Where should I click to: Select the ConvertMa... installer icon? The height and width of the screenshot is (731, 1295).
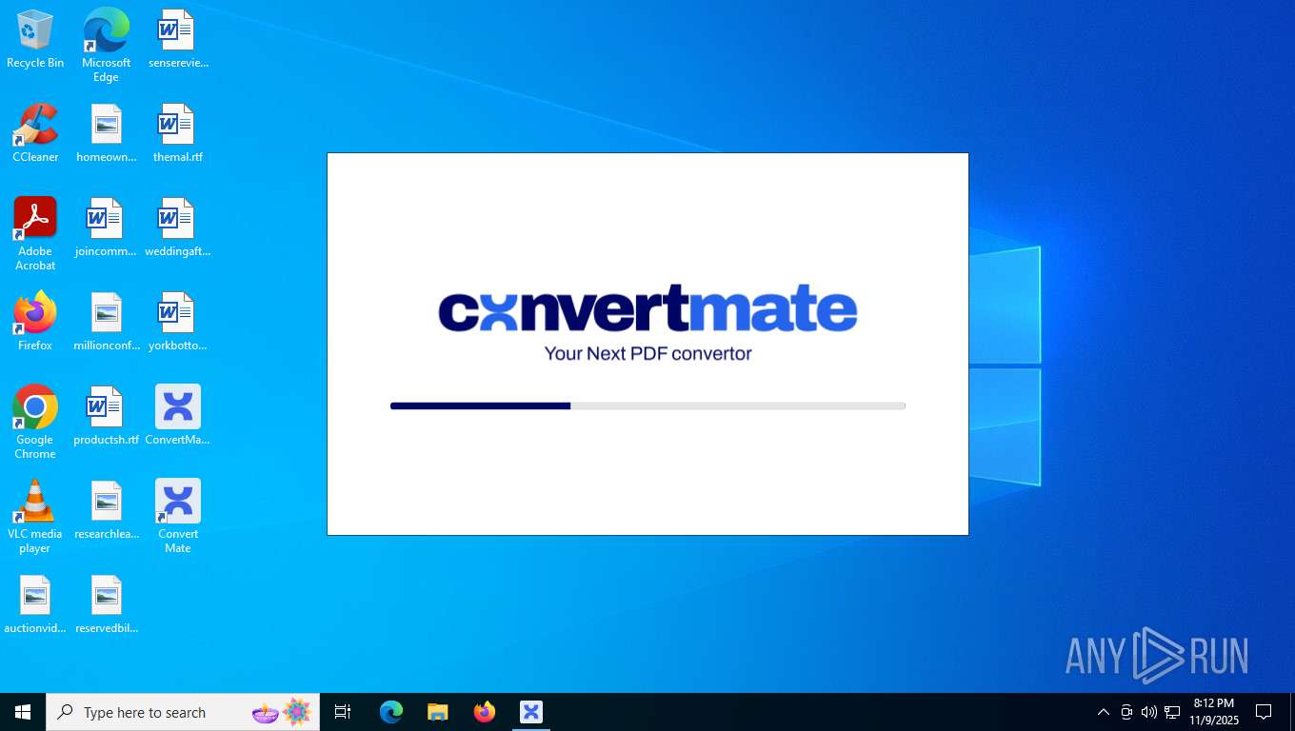(x=177, y=417)
